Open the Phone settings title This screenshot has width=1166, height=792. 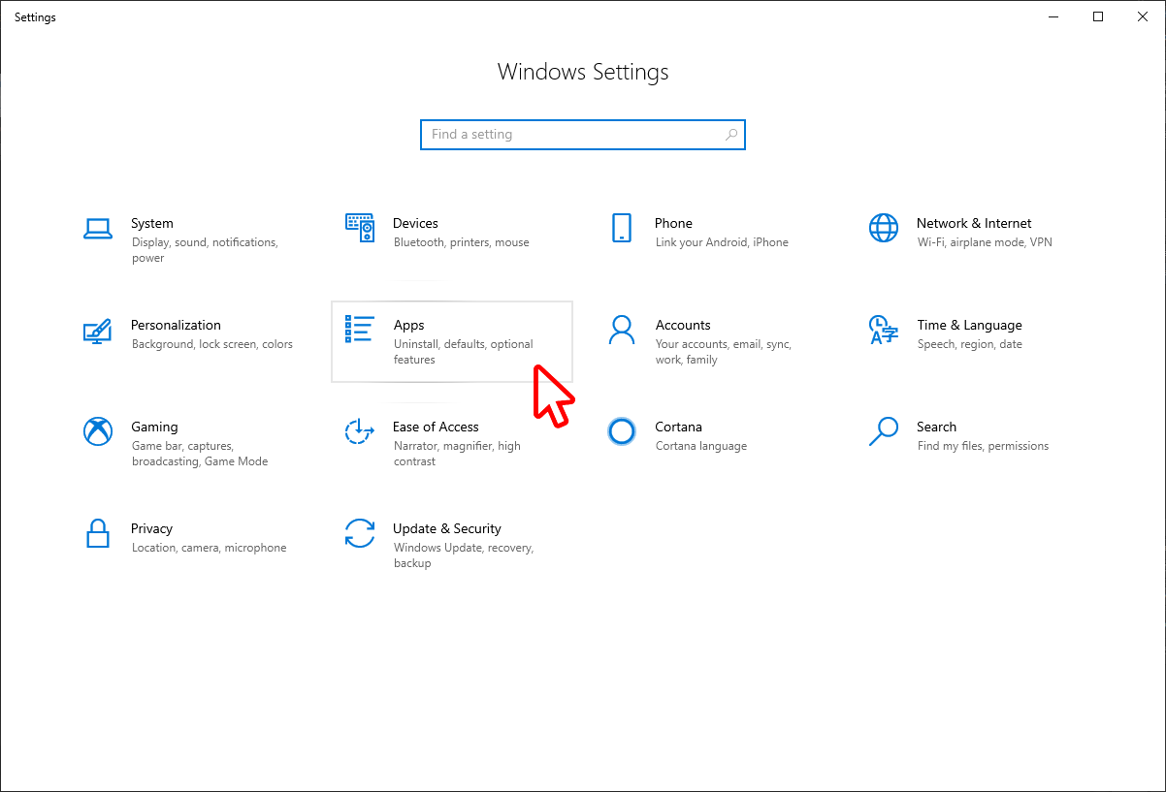(x=673, y=223)
